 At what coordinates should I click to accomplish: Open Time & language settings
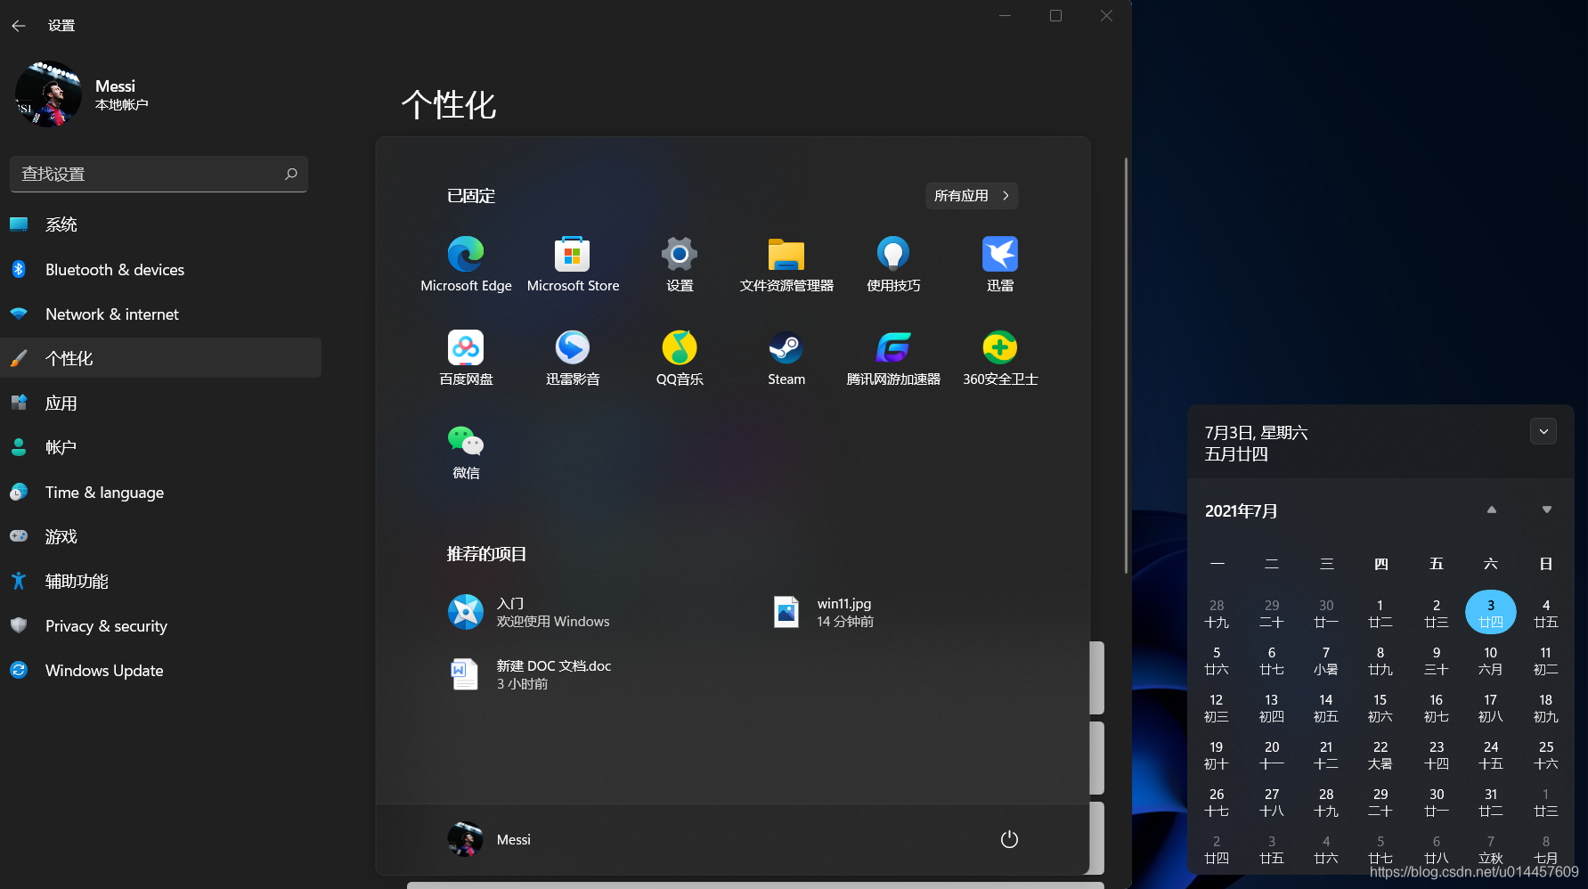[x=160, y=492]
